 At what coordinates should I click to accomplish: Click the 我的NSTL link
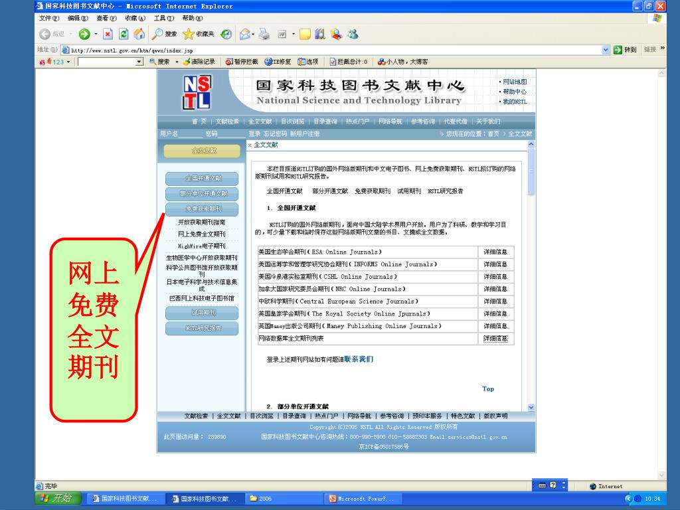tap(515, 102)
